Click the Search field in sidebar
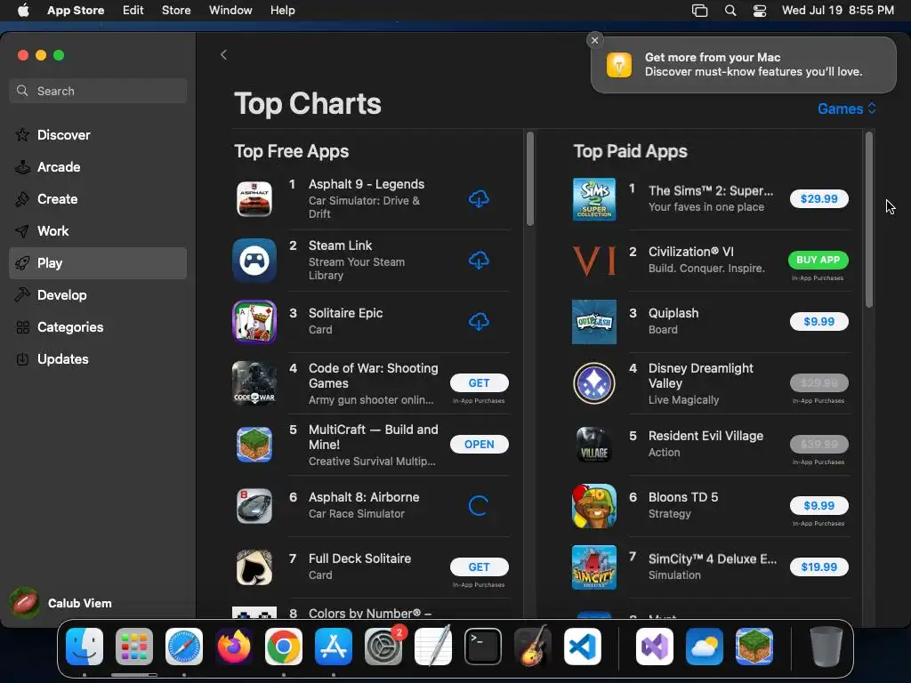 click(98, 91)
